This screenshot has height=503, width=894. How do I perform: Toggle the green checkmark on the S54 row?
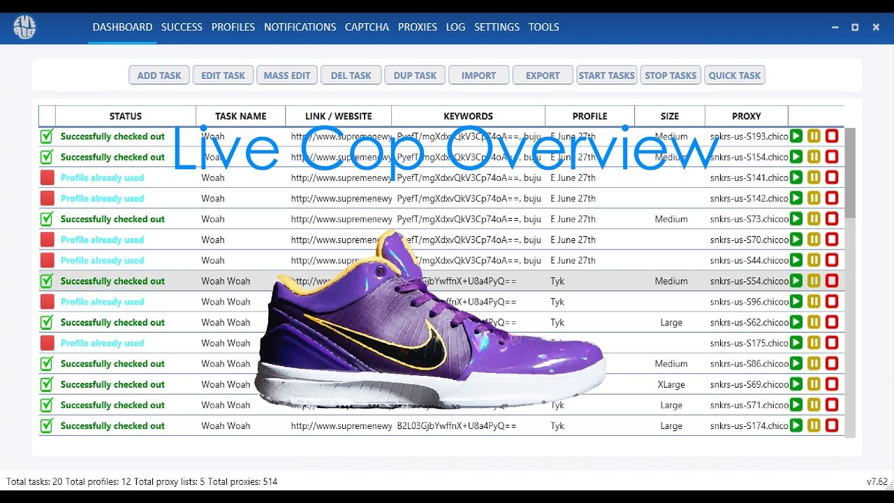[x=47, y=281]
